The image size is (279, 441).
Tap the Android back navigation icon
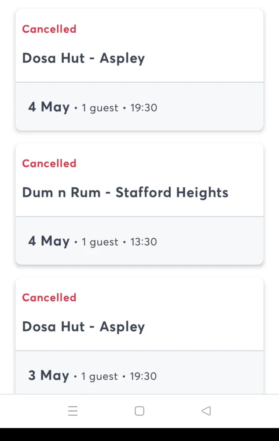click(x=206, y=411)
